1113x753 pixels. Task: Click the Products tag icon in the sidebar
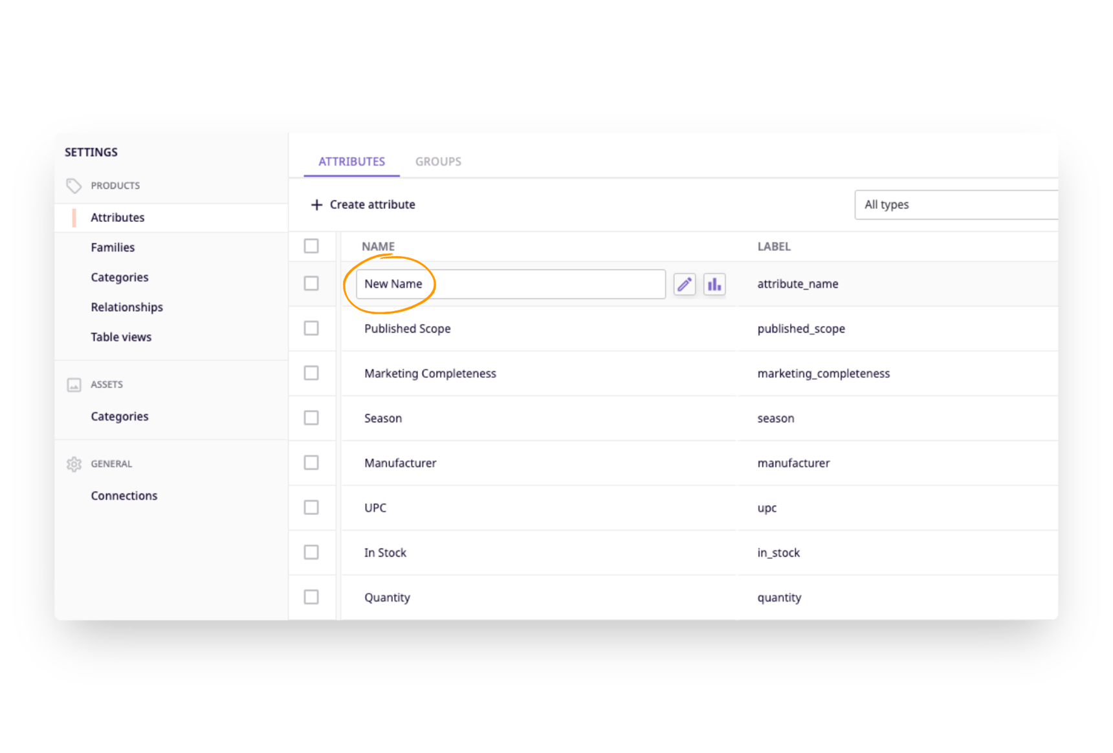74,186
